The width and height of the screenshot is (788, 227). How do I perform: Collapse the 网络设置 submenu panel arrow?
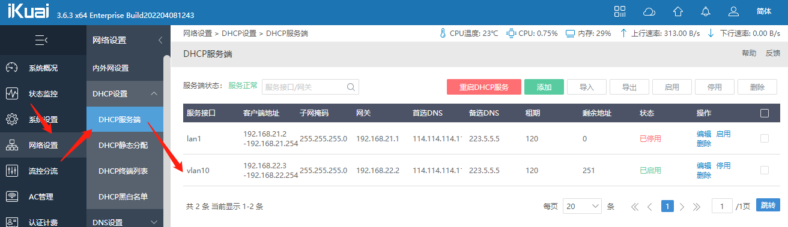(160, 40)
